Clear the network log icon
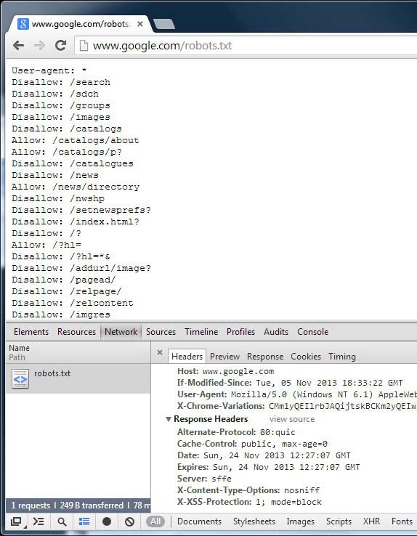The image size is (417, 536). point(129,521)
